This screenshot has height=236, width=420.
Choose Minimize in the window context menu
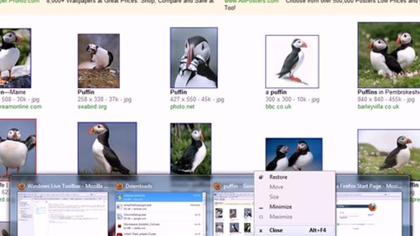pos(280,207)
